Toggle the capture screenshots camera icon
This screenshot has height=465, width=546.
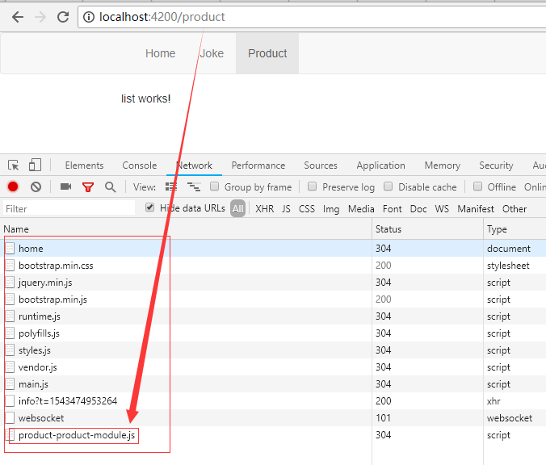[x=65, y=186]
